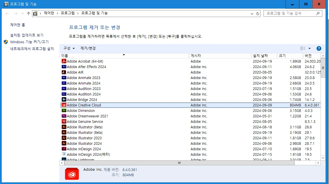This screenshot has width=329, height=184.
Task: Go up one folder level
Action: pos(29,14)
